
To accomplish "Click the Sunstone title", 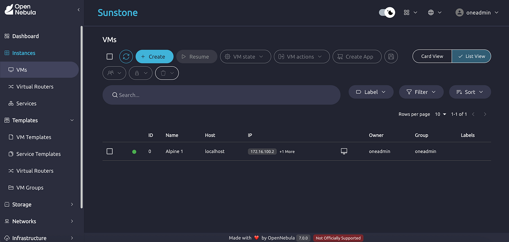I will 117,13.
